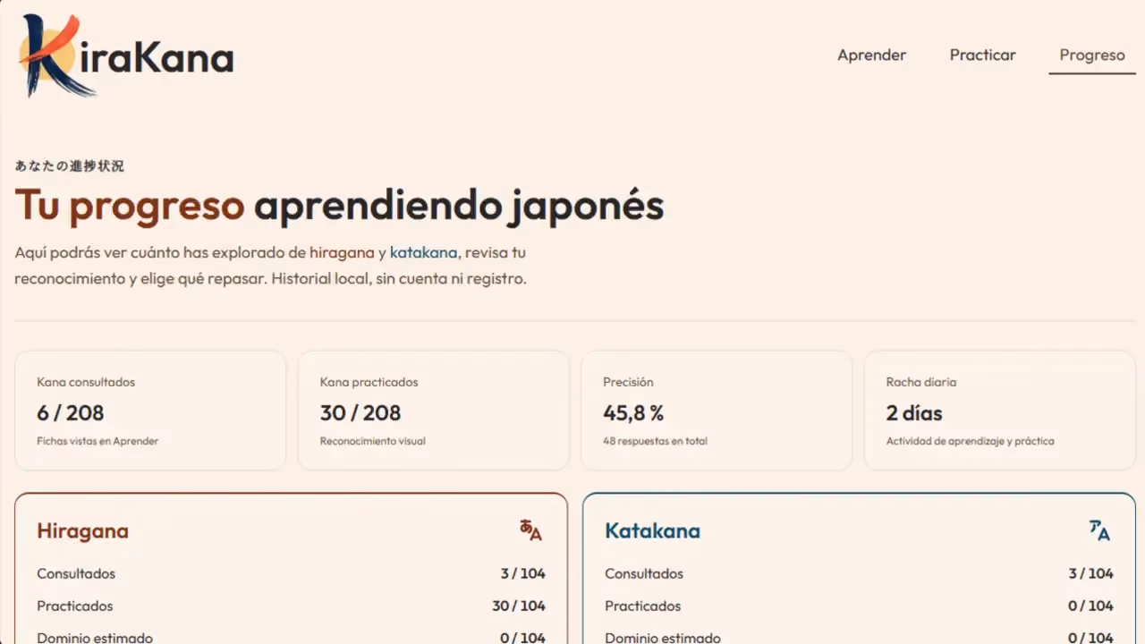Viewport: 1145px width, 644px height.
Task: Click the Hiragana card's "3 / 104" value
Action: [523, 573]
